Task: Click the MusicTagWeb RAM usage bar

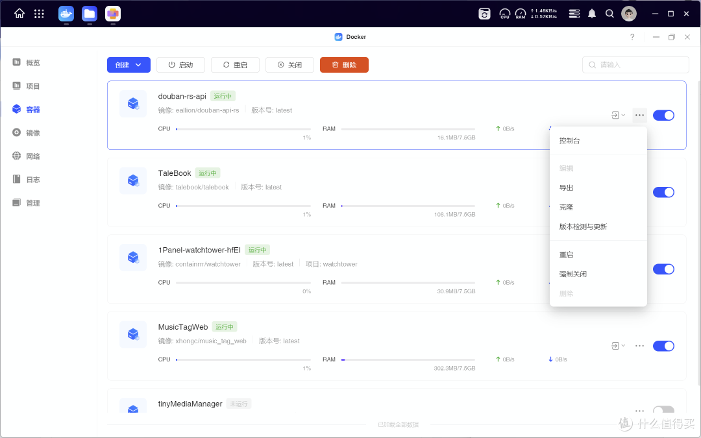Action: [x=408, y=359]
